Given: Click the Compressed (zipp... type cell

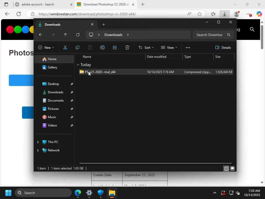Looking at the screenshot, I should coord(197,72).
